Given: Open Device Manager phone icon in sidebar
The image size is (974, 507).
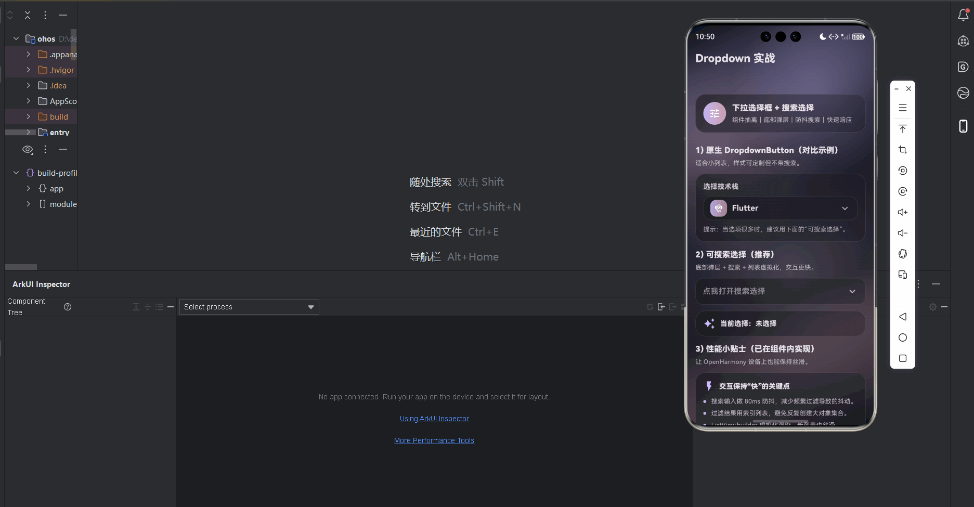Looking at the screenshot, I should (963, 126).
